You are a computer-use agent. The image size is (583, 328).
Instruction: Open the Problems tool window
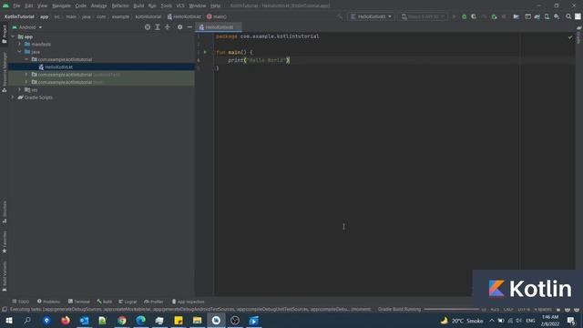(x=48, y=302)
